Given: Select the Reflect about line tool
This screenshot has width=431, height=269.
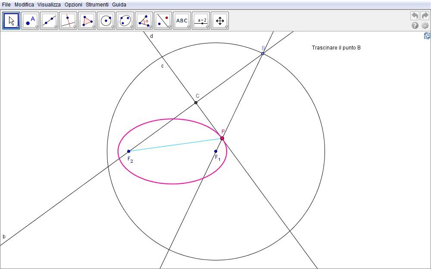Looking at the screenshot, I should pos(163,20).
